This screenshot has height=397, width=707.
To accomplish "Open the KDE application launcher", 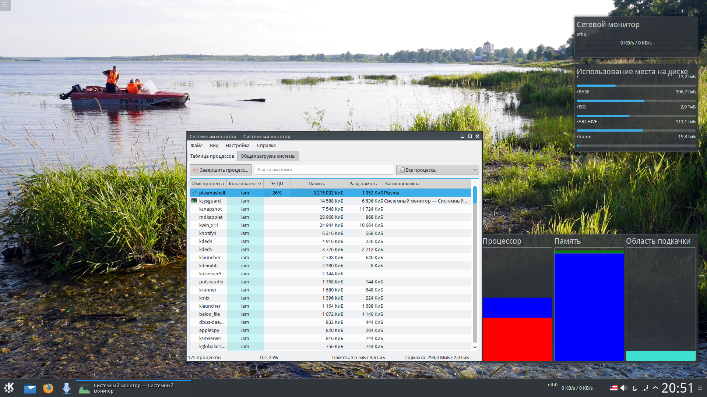I will (9, 388).
